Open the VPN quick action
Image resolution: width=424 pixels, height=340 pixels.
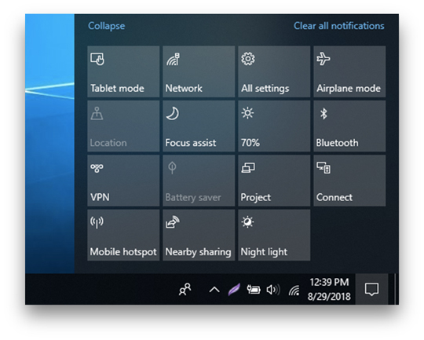[x=123, y=181]
